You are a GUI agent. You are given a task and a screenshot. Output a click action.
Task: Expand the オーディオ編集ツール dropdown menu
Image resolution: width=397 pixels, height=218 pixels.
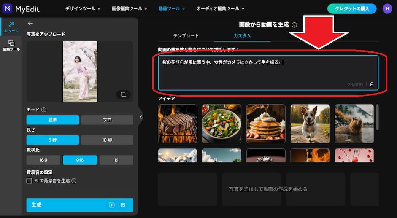tap(220, 8)
